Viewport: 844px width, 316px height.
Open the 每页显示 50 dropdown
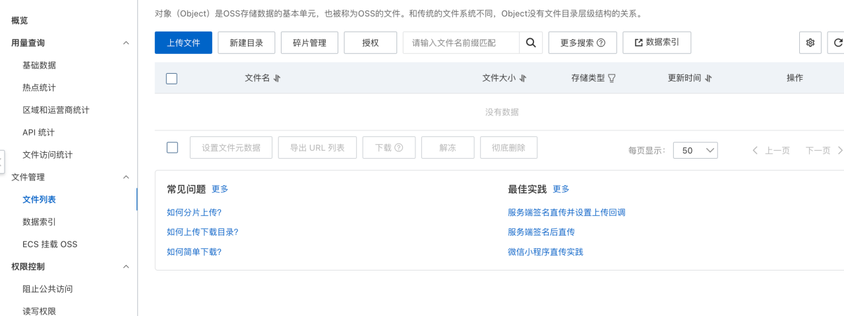pyautogui.click(x=695, y=150)
